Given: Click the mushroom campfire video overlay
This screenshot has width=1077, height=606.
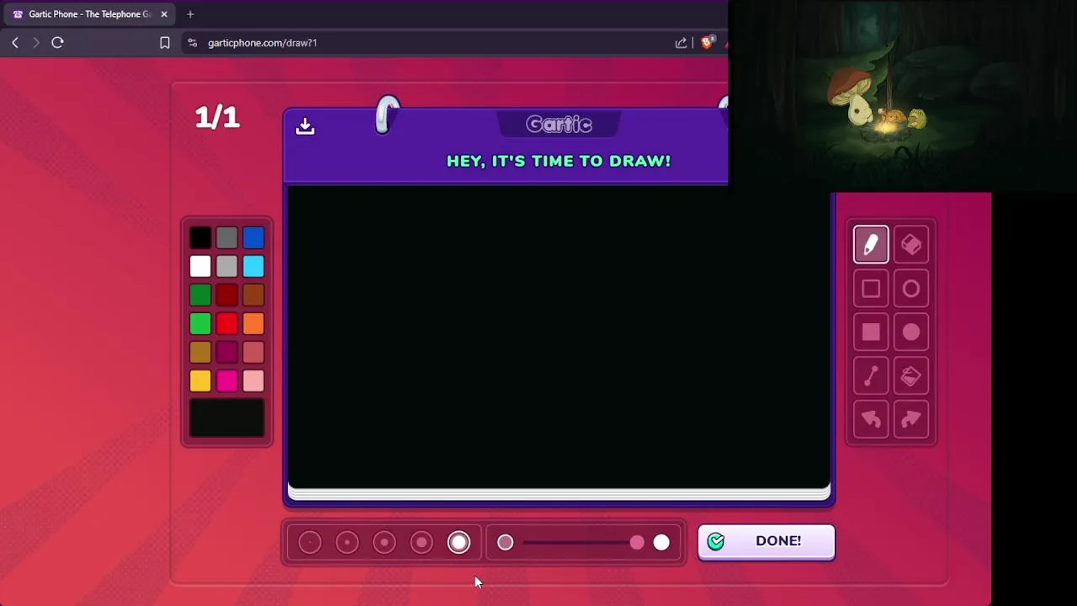Looking at the screenshot, I should click(x=902, y=96).
